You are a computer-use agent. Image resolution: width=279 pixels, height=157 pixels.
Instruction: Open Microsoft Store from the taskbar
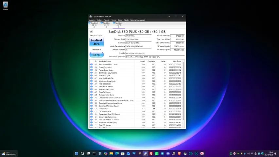(123, 153)
